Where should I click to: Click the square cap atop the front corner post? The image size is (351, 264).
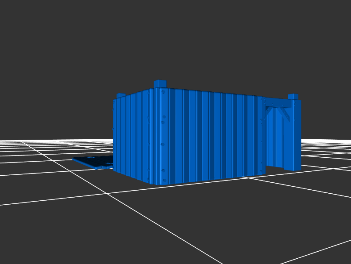[x=160, y=84]
